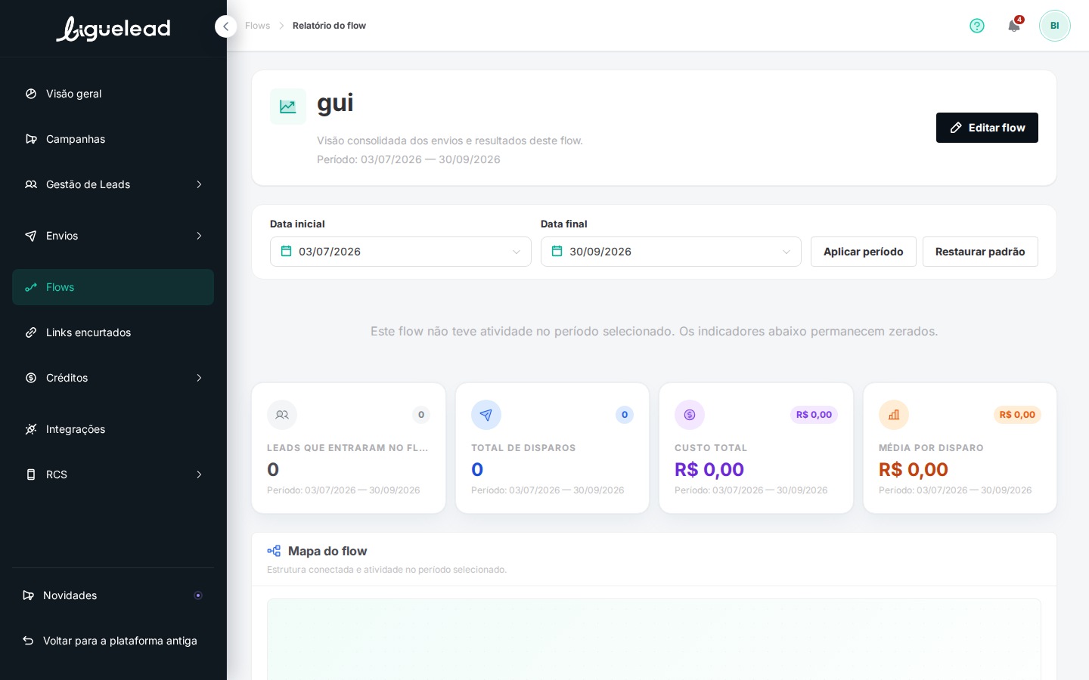Collapse sidebar with the back arrow button
1089x680 pixels.
click(225, 26)
